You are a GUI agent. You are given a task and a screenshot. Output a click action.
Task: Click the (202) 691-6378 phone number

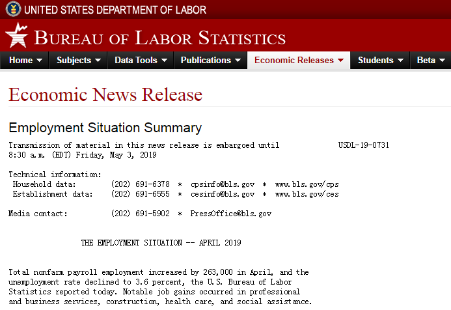[141, 184]
